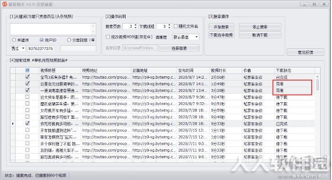The height and width of the screenshot is (180, 332).
Task: Sort by the 视频地址 column header
Action: 106,70
